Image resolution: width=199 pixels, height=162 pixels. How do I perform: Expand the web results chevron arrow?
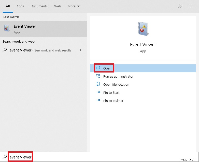coord(81,50)
